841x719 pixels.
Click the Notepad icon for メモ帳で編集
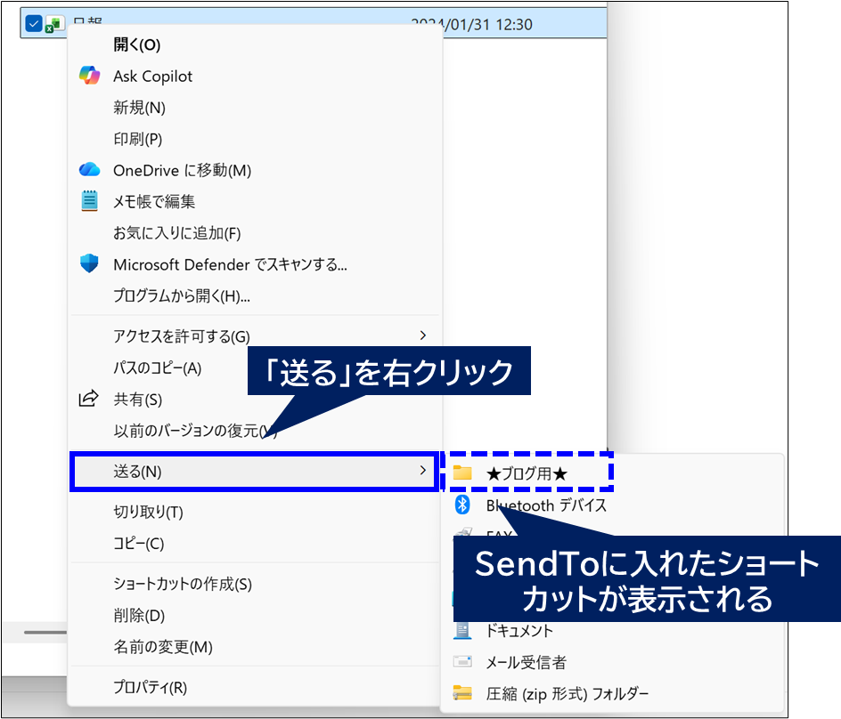[89, 201]
